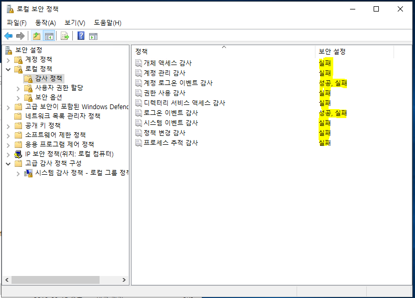Screen dimensions: 415x298
Task: Sort by the 정책 column header
Action: (224, 51)
